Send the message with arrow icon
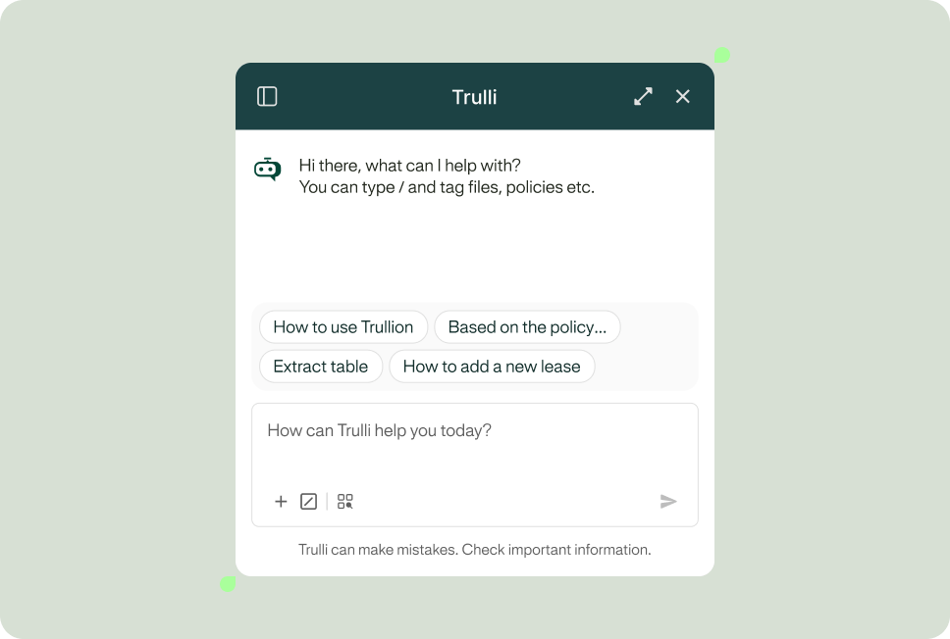The width and height of the screenshot is (950, 639). click(668, 501)
